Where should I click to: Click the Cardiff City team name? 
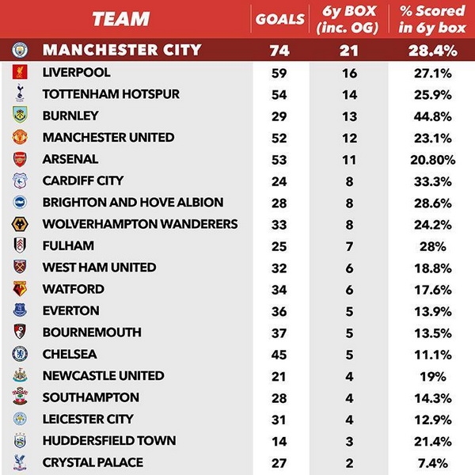[x=82, y=180]
